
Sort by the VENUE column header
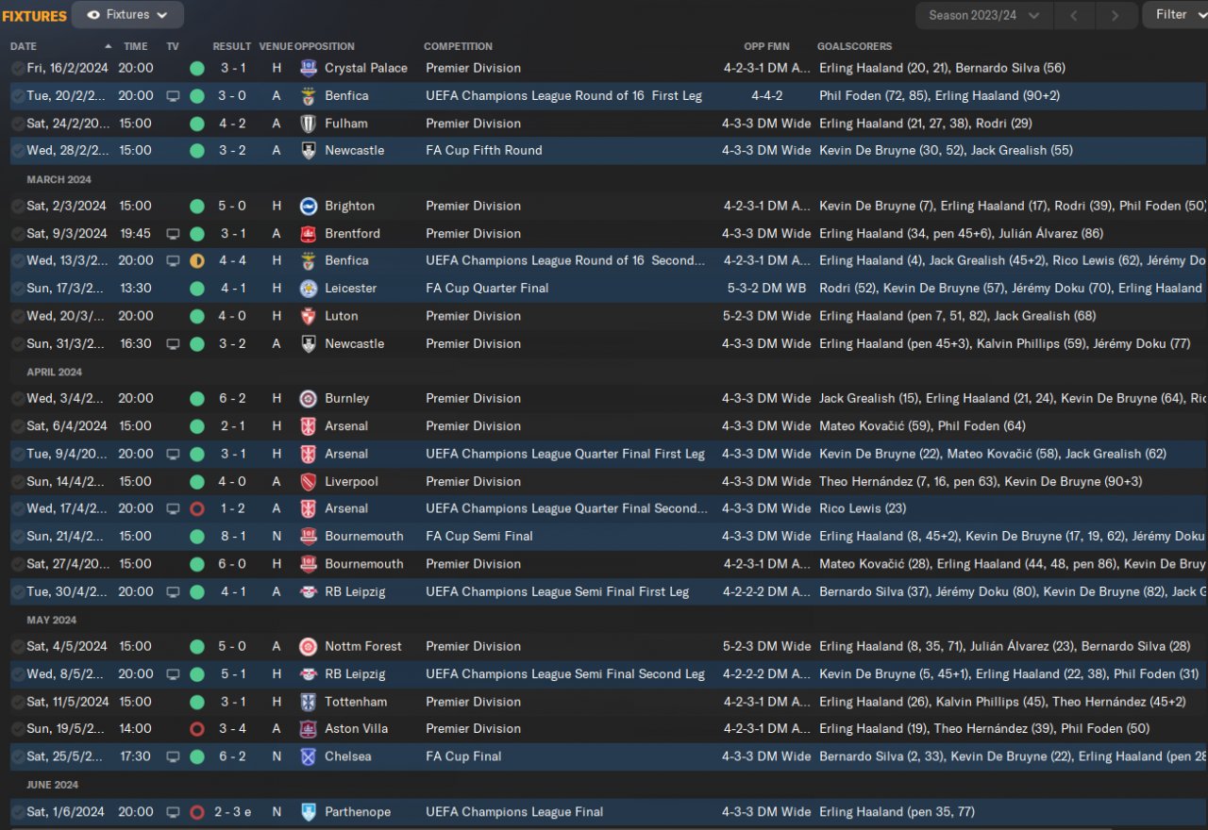point(276,46)
